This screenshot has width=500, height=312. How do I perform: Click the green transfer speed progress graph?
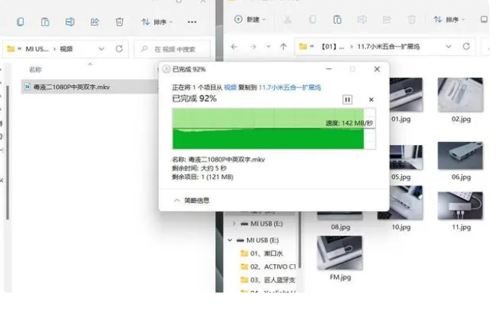(x=273, y=129)
